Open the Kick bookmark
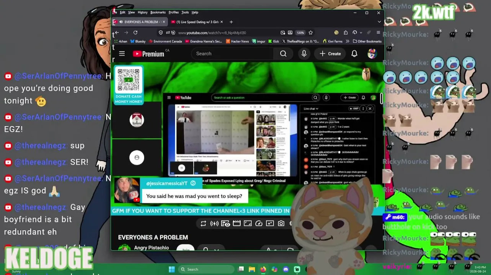The width and height of the screenshot is (491, 275). point(273,41)
